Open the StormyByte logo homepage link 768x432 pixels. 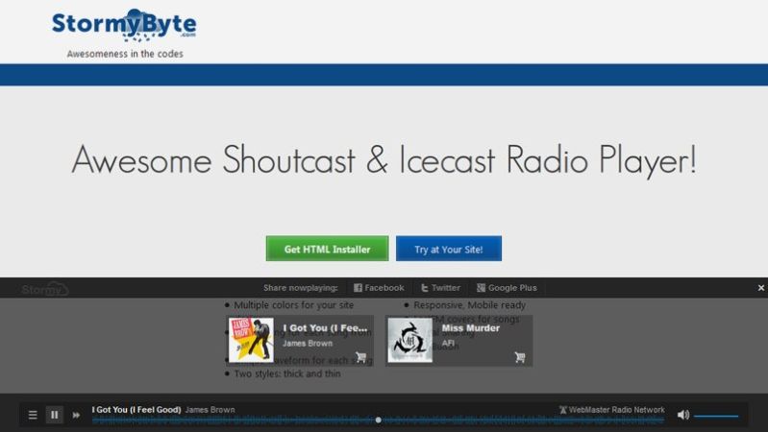124,24
